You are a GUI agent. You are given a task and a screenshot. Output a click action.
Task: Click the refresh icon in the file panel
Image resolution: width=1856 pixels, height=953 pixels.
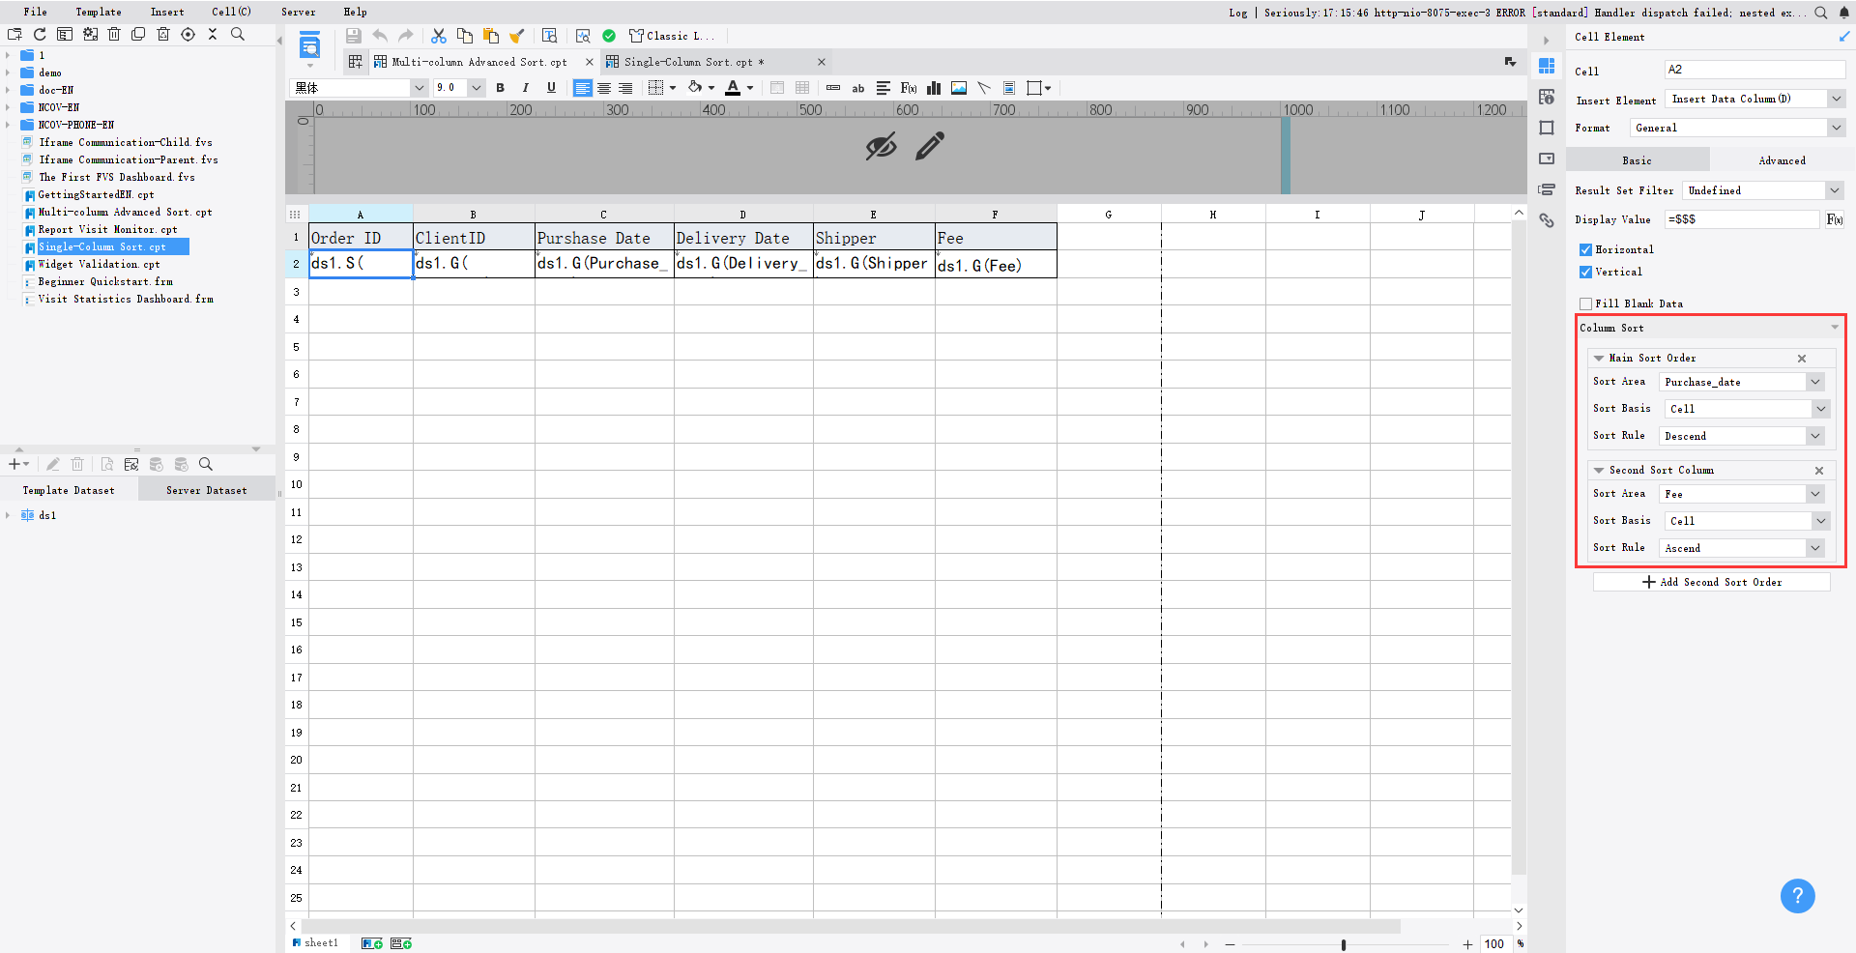coord(40,34)
